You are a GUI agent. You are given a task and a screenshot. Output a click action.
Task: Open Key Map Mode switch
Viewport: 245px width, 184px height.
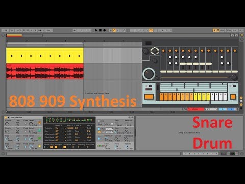[222, 30]
